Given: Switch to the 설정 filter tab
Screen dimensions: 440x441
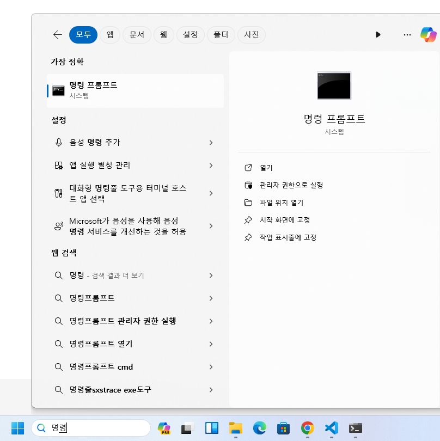Looking at the screenshot, I should click(x=190, y=35).
